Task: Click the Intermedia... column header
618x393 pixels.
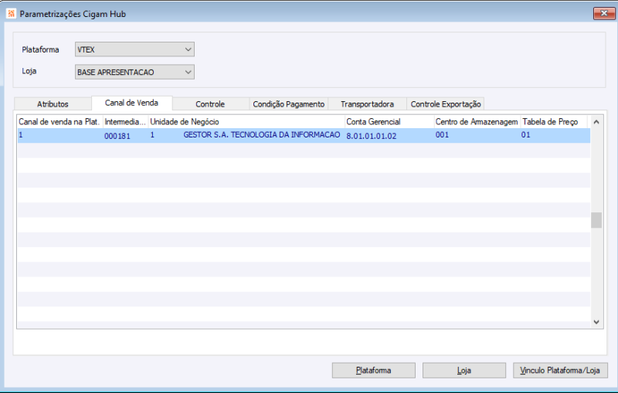Action: [125, 122]
